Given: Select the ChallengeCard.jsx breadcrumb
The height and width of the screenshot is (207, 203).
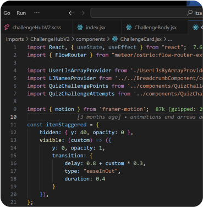Looking at the screenshot, I should point(141,39).
